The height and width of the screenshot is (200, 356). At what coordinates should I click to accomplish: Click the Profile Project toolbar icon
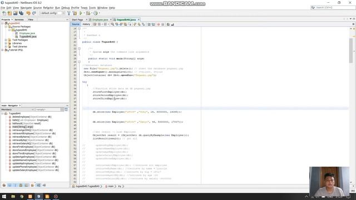pos(96,13)
